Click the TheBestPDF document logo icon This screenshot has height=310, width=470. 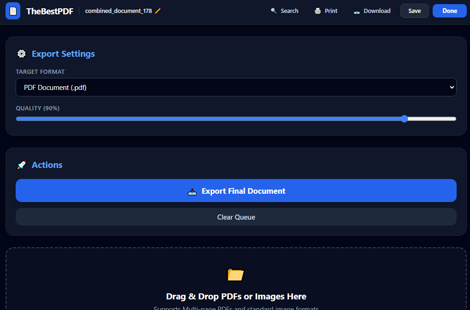point(13,11)
